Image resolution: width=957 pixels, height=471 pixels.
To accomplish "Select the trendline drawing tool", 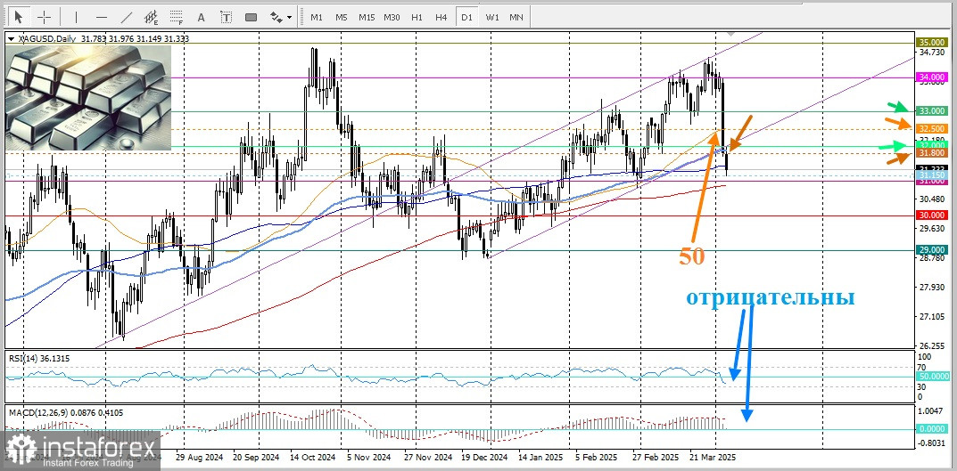I will [x=126, y=17].
